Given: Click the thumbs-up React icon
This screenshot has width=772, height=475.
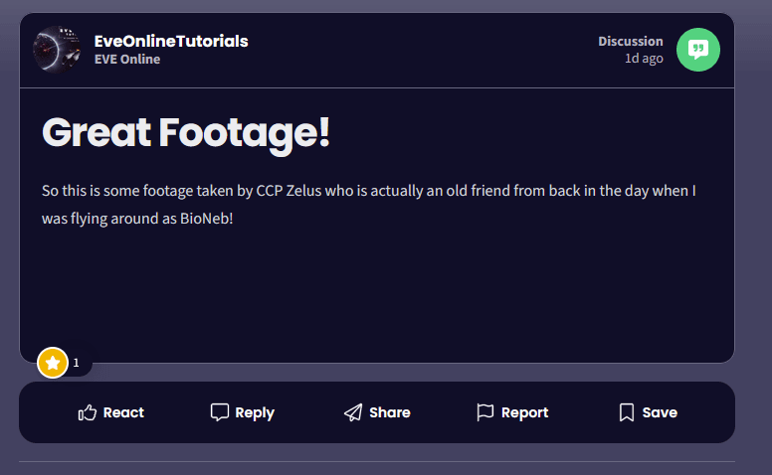Looking at the screenshot, I should tap(88, 412).
